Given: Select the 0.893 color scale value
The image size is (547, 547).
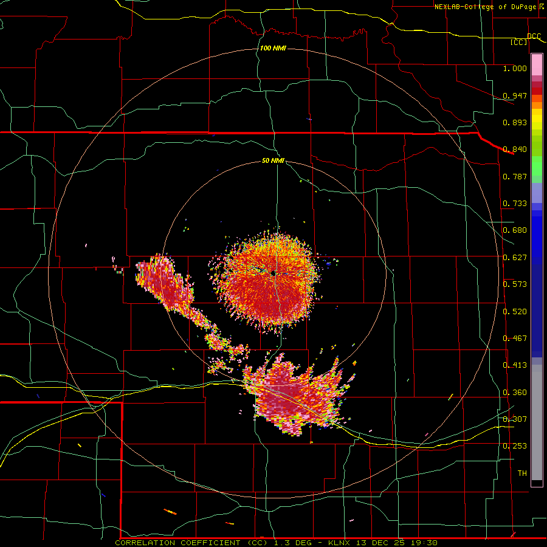Looking at the screenshot, I should [515, 122].
